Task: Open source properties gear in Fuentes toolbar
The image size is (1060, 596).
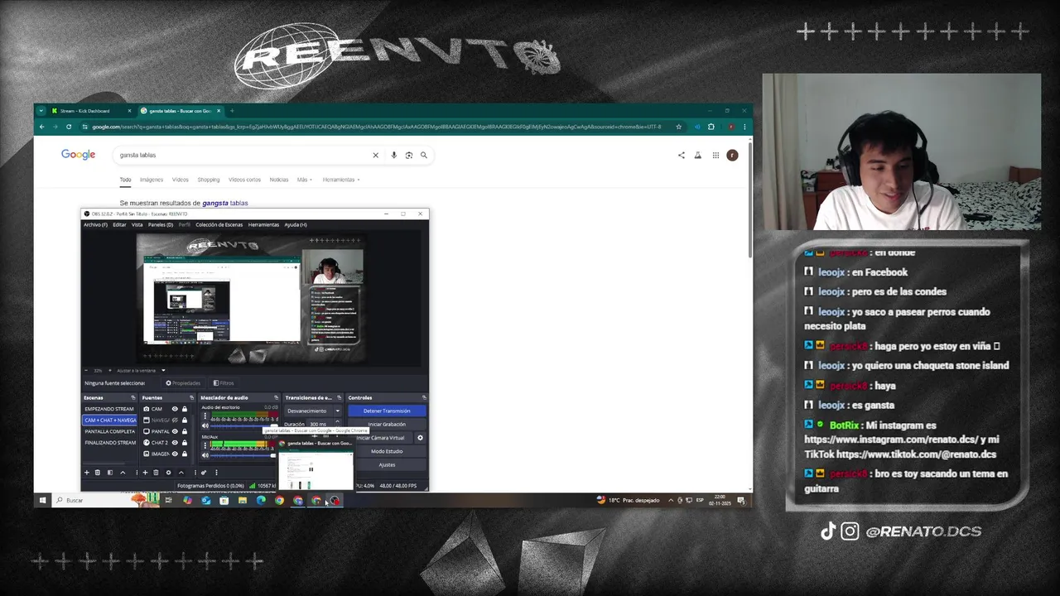Action: [x=168, y=473]
